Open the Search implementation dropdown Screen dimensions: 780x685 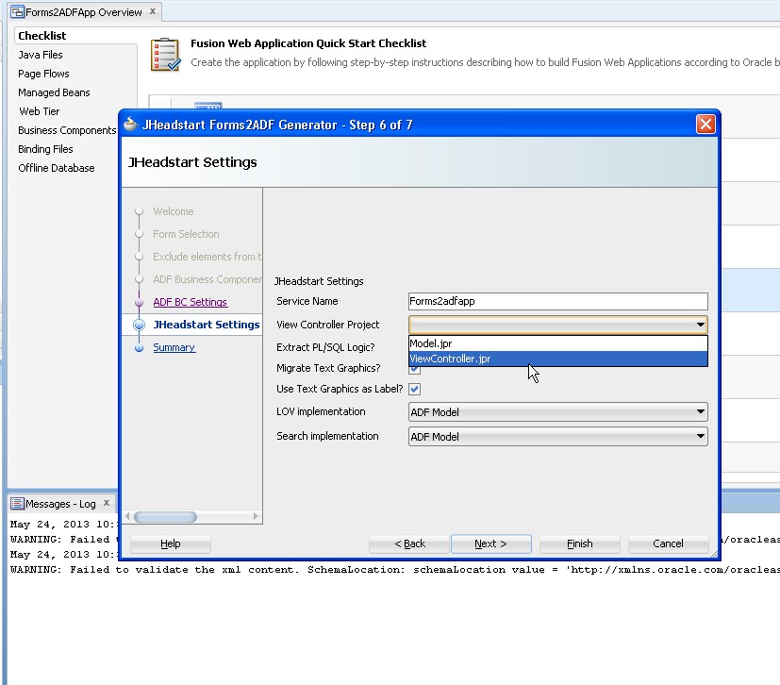pos(557,436)
